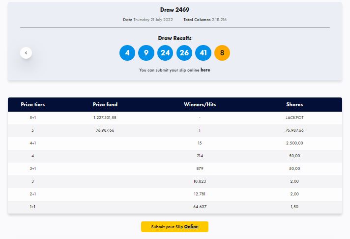The width and height of the screenshot is (350, 239).
Task: Select the 5+1 prize tier row
Action: pos(175,118)
